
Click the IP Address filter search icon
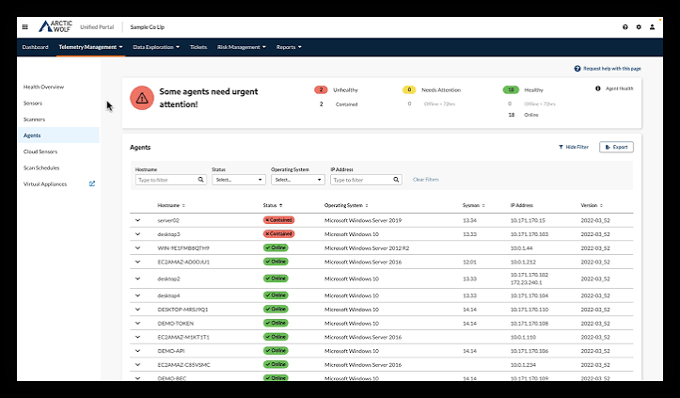pos(396,180)
